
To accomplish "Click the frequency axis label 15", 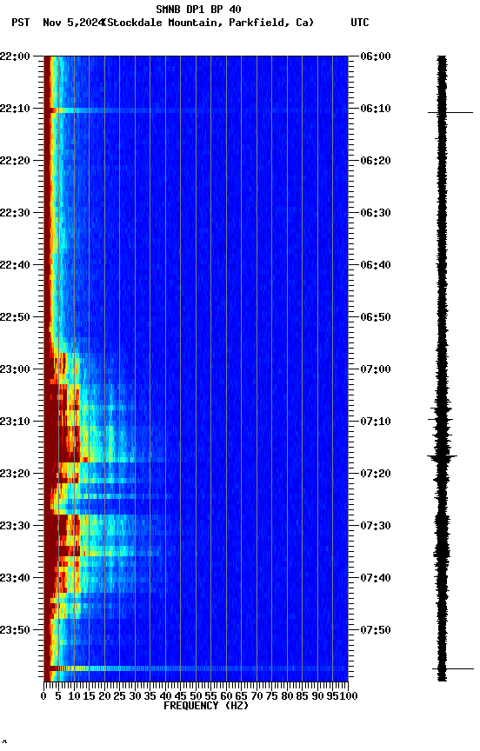I will coord(89,696).
